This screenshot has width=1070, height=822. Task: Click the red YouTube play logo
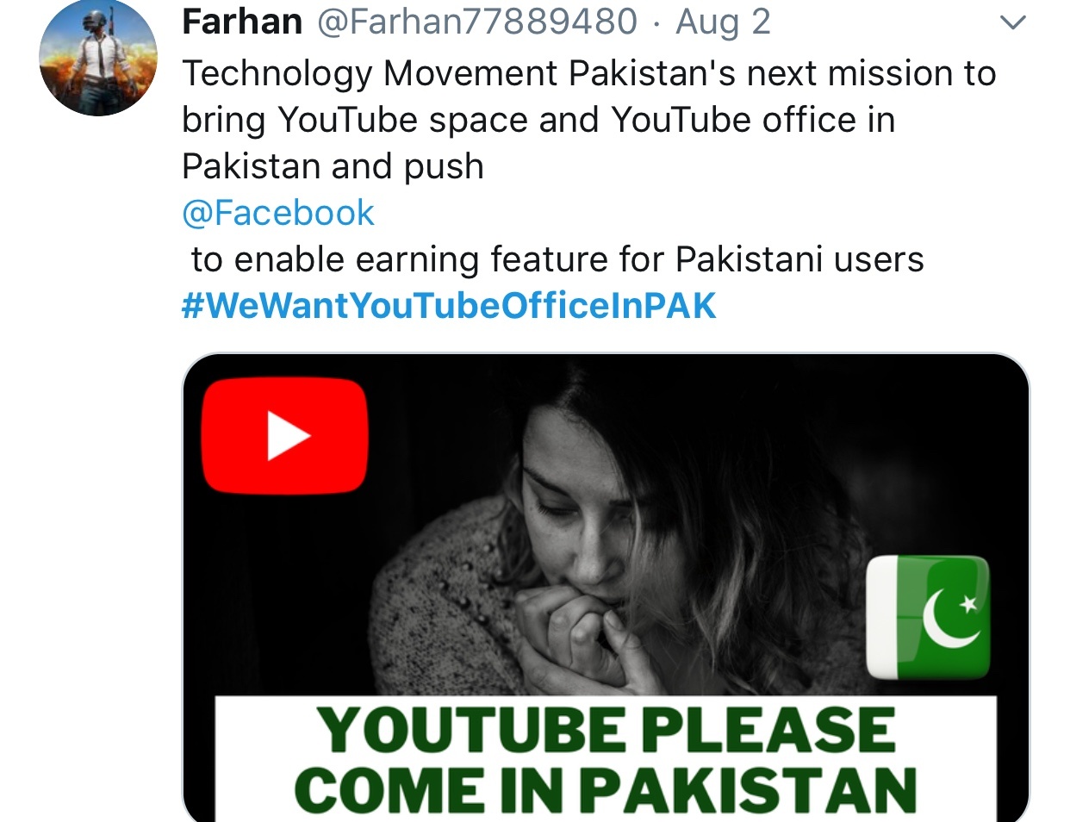(284, 436)
